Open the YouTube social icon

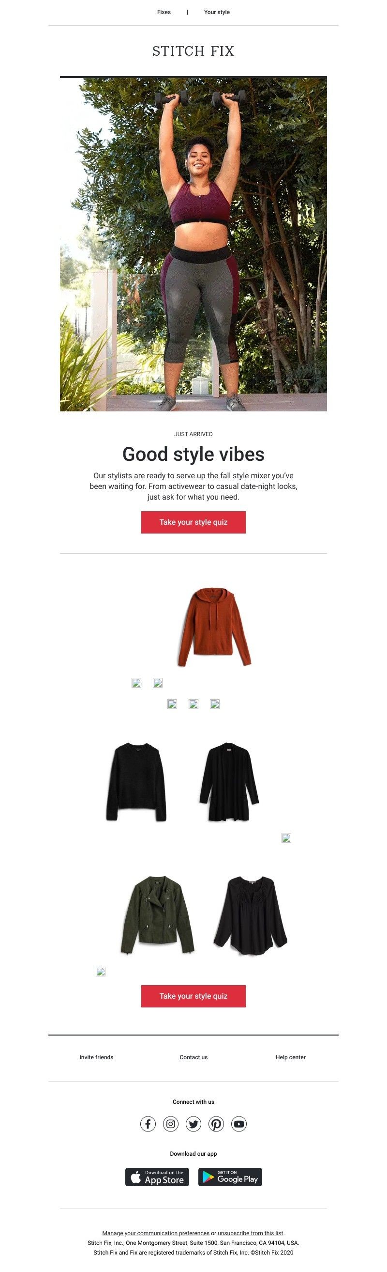tap(238, 1124)
